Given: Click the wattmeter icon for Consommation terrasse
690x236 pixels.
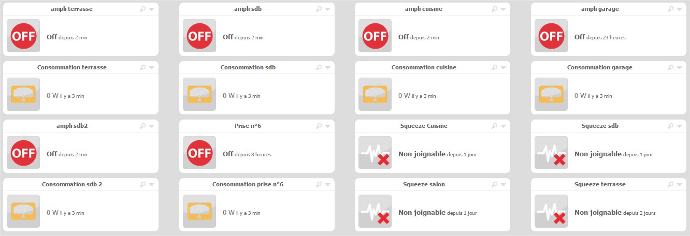Looking at the screenshot, I should pos(23,94).
